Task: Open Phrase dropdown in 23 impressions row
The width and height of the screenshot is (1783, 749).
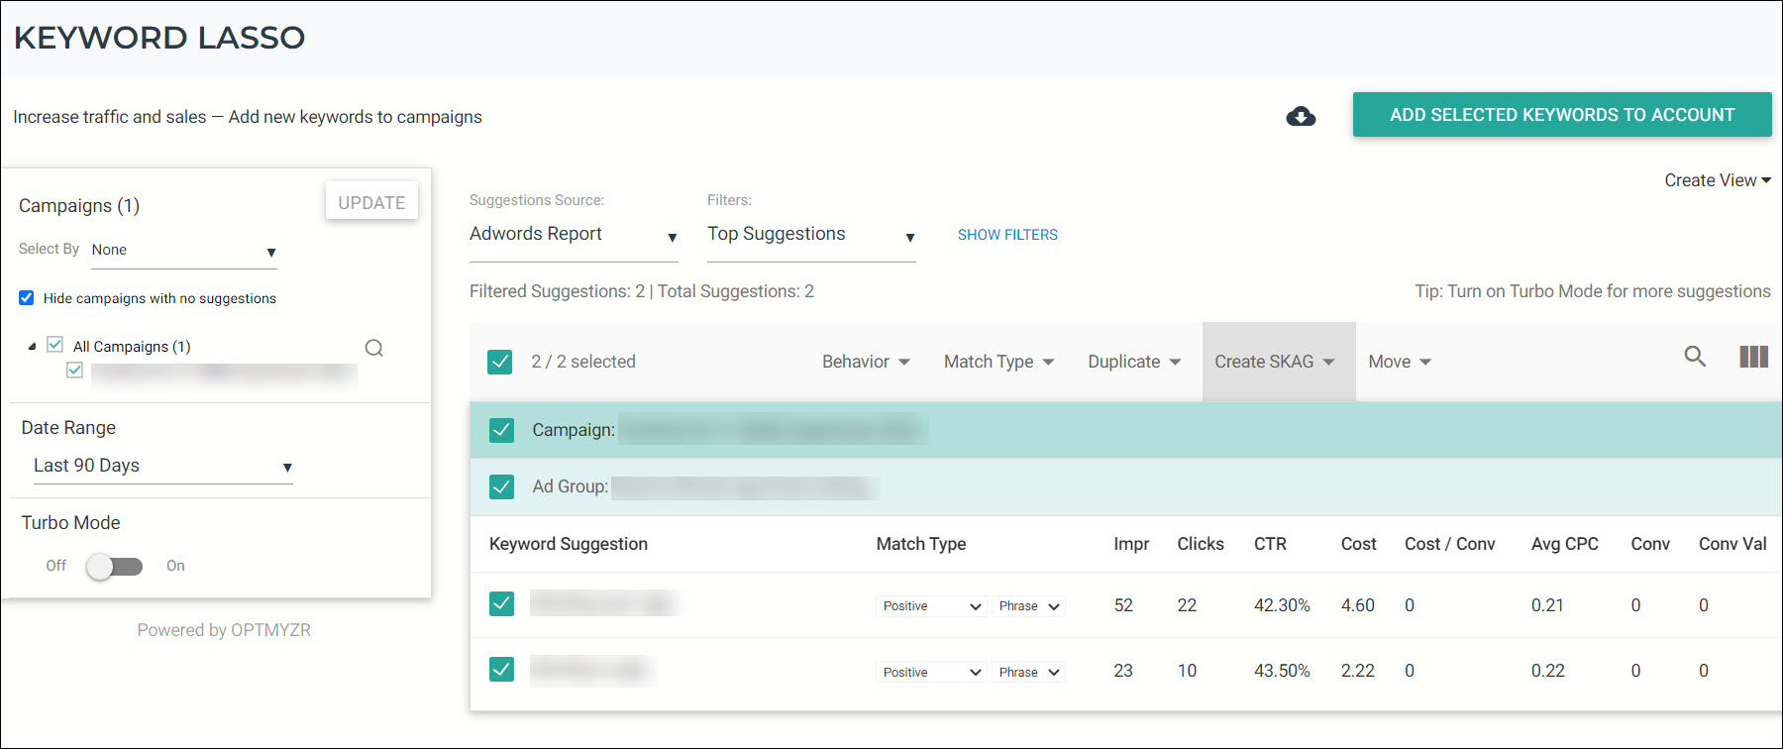Action: pyautogui.click(x=1029, y=672)
